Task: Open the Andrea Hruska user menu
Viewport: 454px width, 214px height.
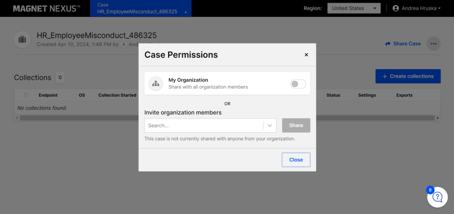Action: [x=417, y=8]
